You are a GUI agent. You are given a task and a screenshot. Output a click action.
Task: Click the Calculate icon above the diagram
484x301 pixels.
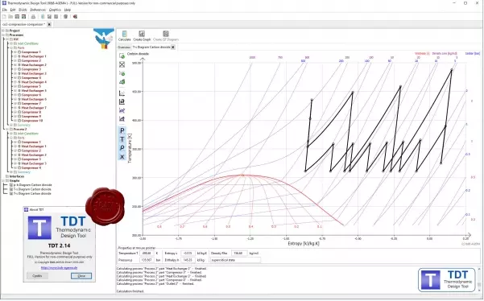click(x=124, y=34)
